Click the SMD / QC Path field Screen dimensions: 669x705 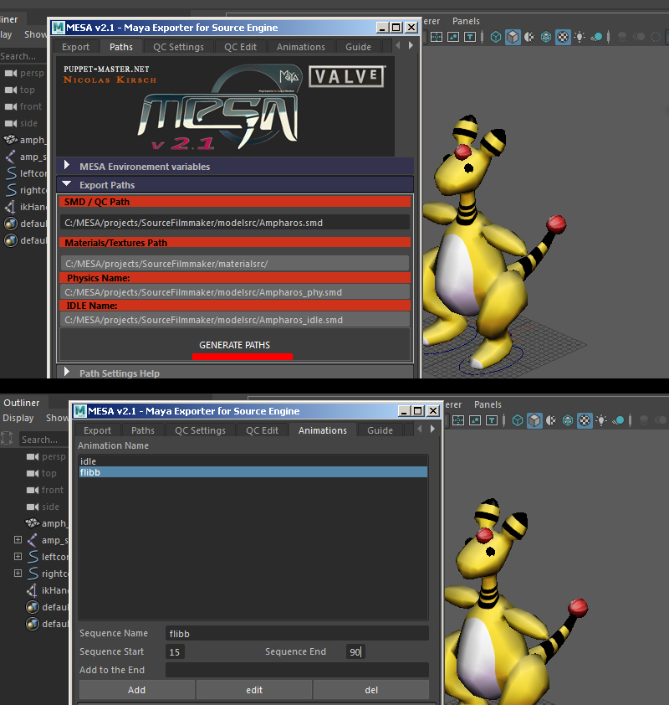point(235,223)
